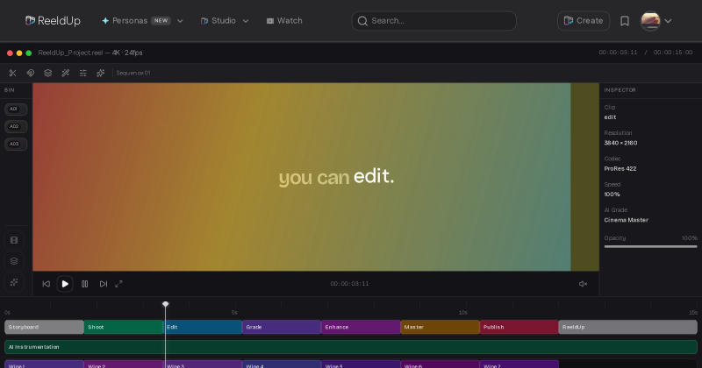This screenshot has width=702, height=368.
Task: Go to the Watch page
Action: (284, 21)
